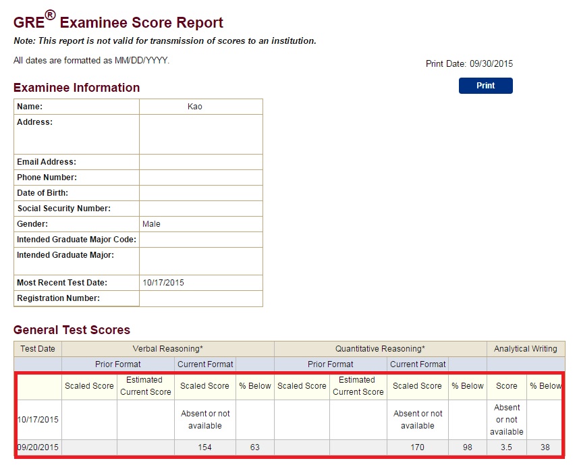The height and width of the screenshot is (465, 577).
Task: Click the 'Verbal Reasoning*' column header
Action: click(168, 349)
